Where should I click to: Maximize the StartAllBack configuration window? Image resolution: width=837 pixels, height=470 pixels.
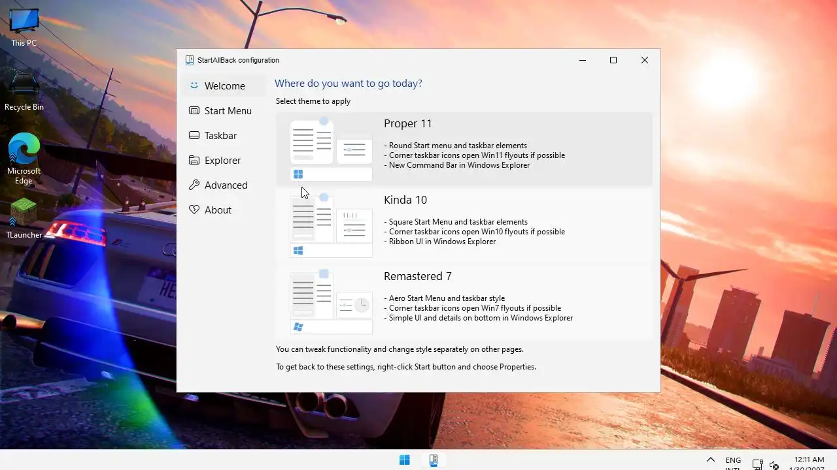(613, 60)
